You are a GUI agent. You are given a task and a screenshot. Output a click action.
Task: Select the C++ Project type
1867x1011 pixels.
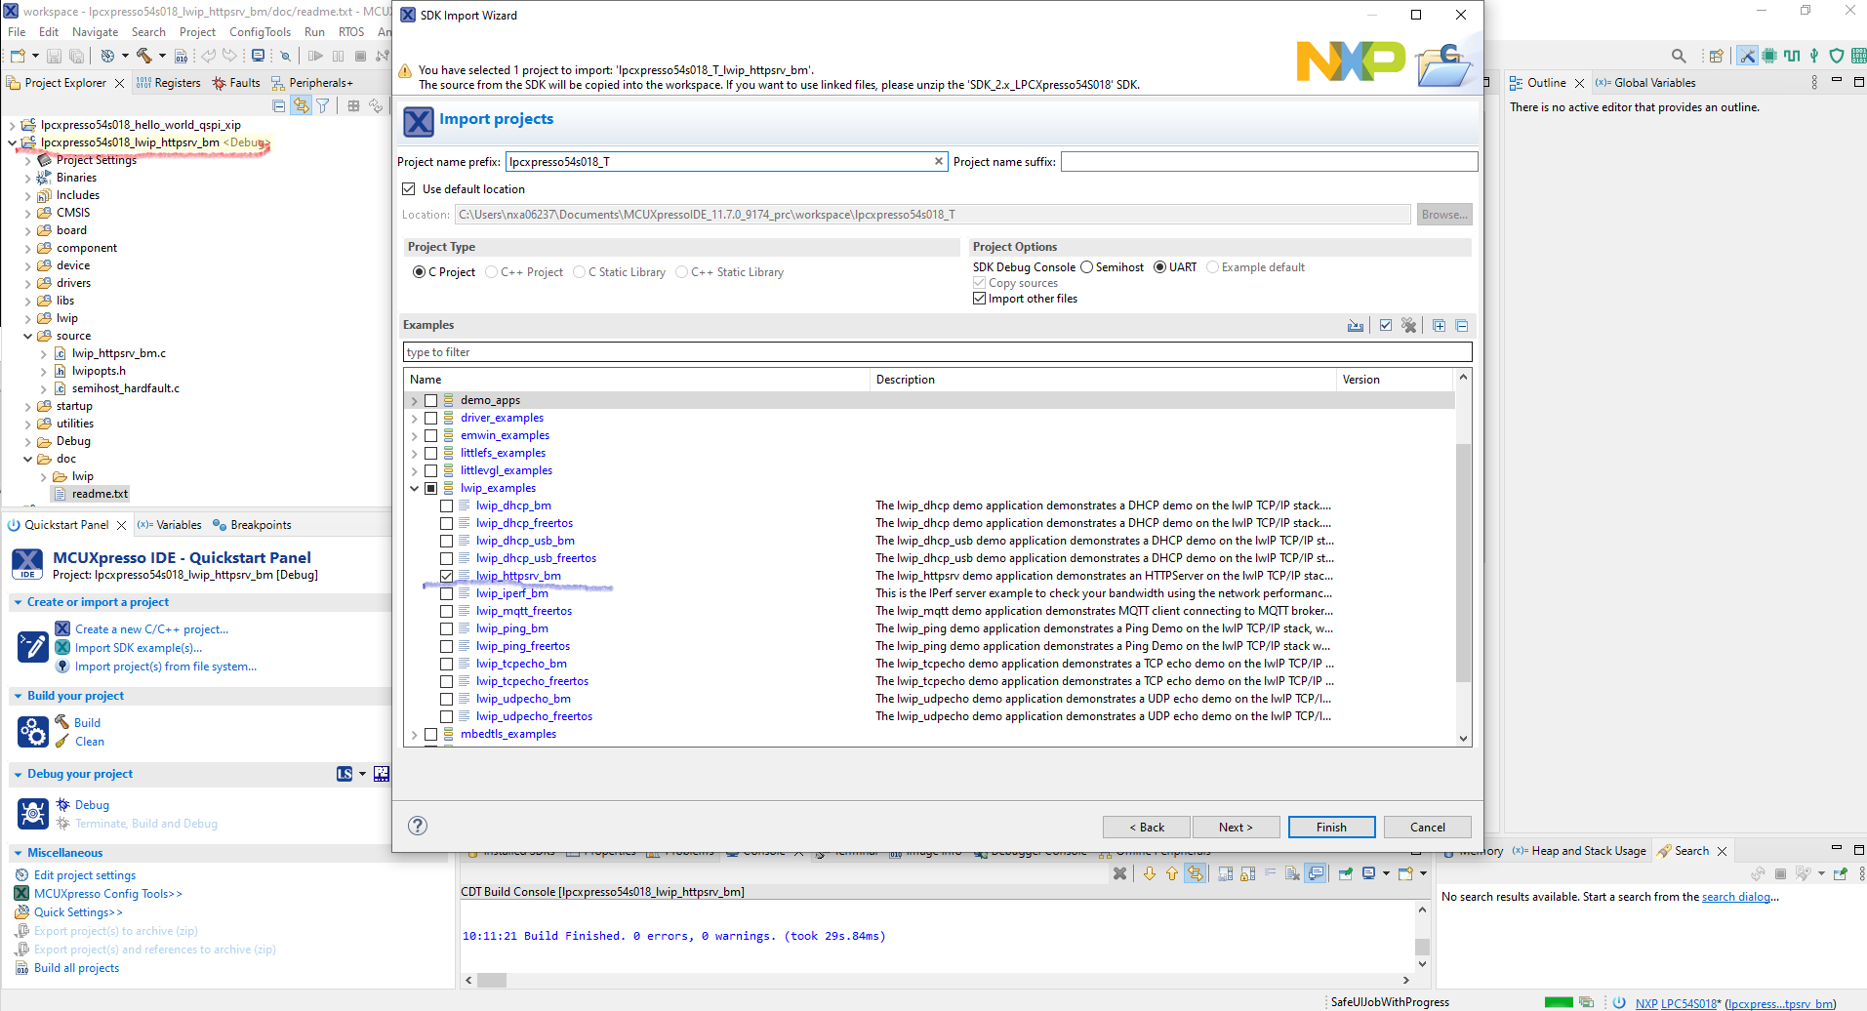[x=491, y=271]
